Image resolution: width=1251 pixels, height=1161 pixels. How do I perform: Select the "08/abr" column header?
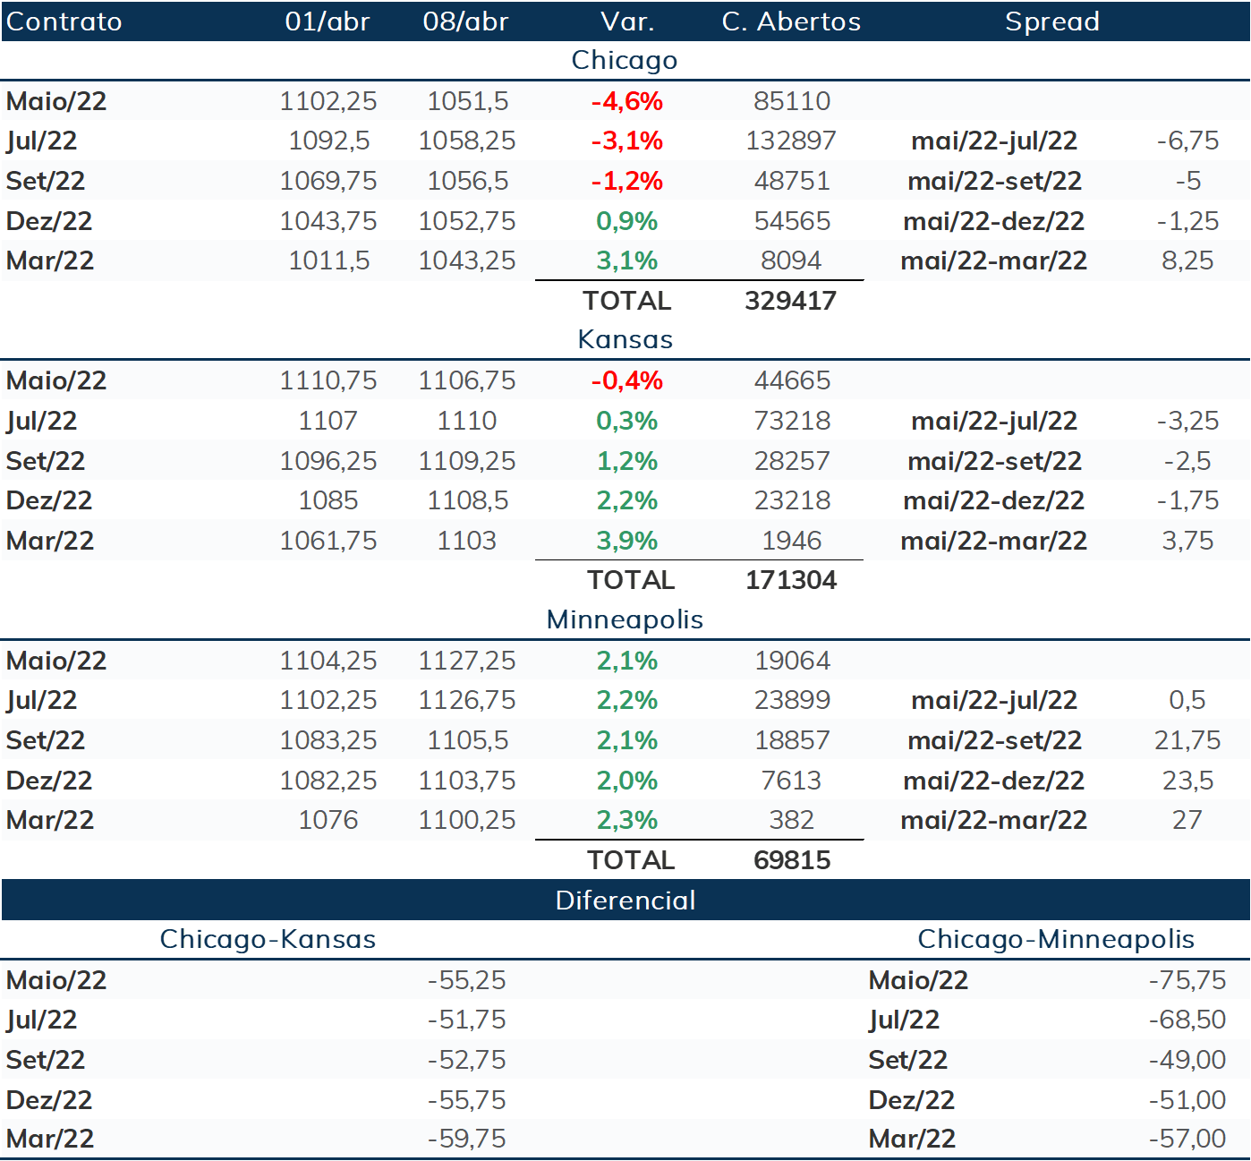point(466,21)
